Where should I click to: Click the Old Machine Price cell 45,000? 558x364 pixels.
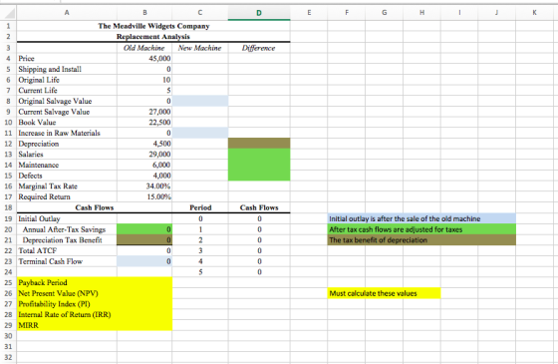(x=144, y=59)
